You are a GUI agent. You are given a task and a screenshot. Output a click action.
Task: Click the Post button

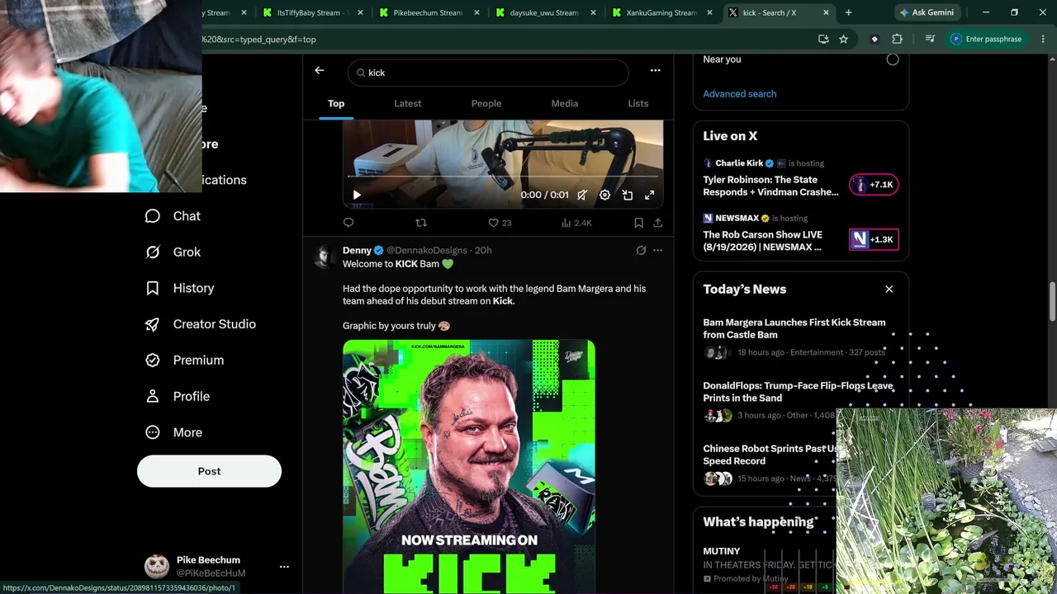click(209, 471)
